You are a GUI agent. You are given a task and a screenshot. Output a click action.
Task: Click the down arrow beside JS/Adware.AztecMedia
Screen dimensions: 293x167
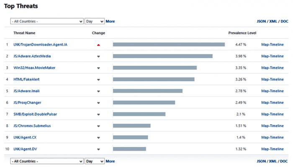point(98,57)
